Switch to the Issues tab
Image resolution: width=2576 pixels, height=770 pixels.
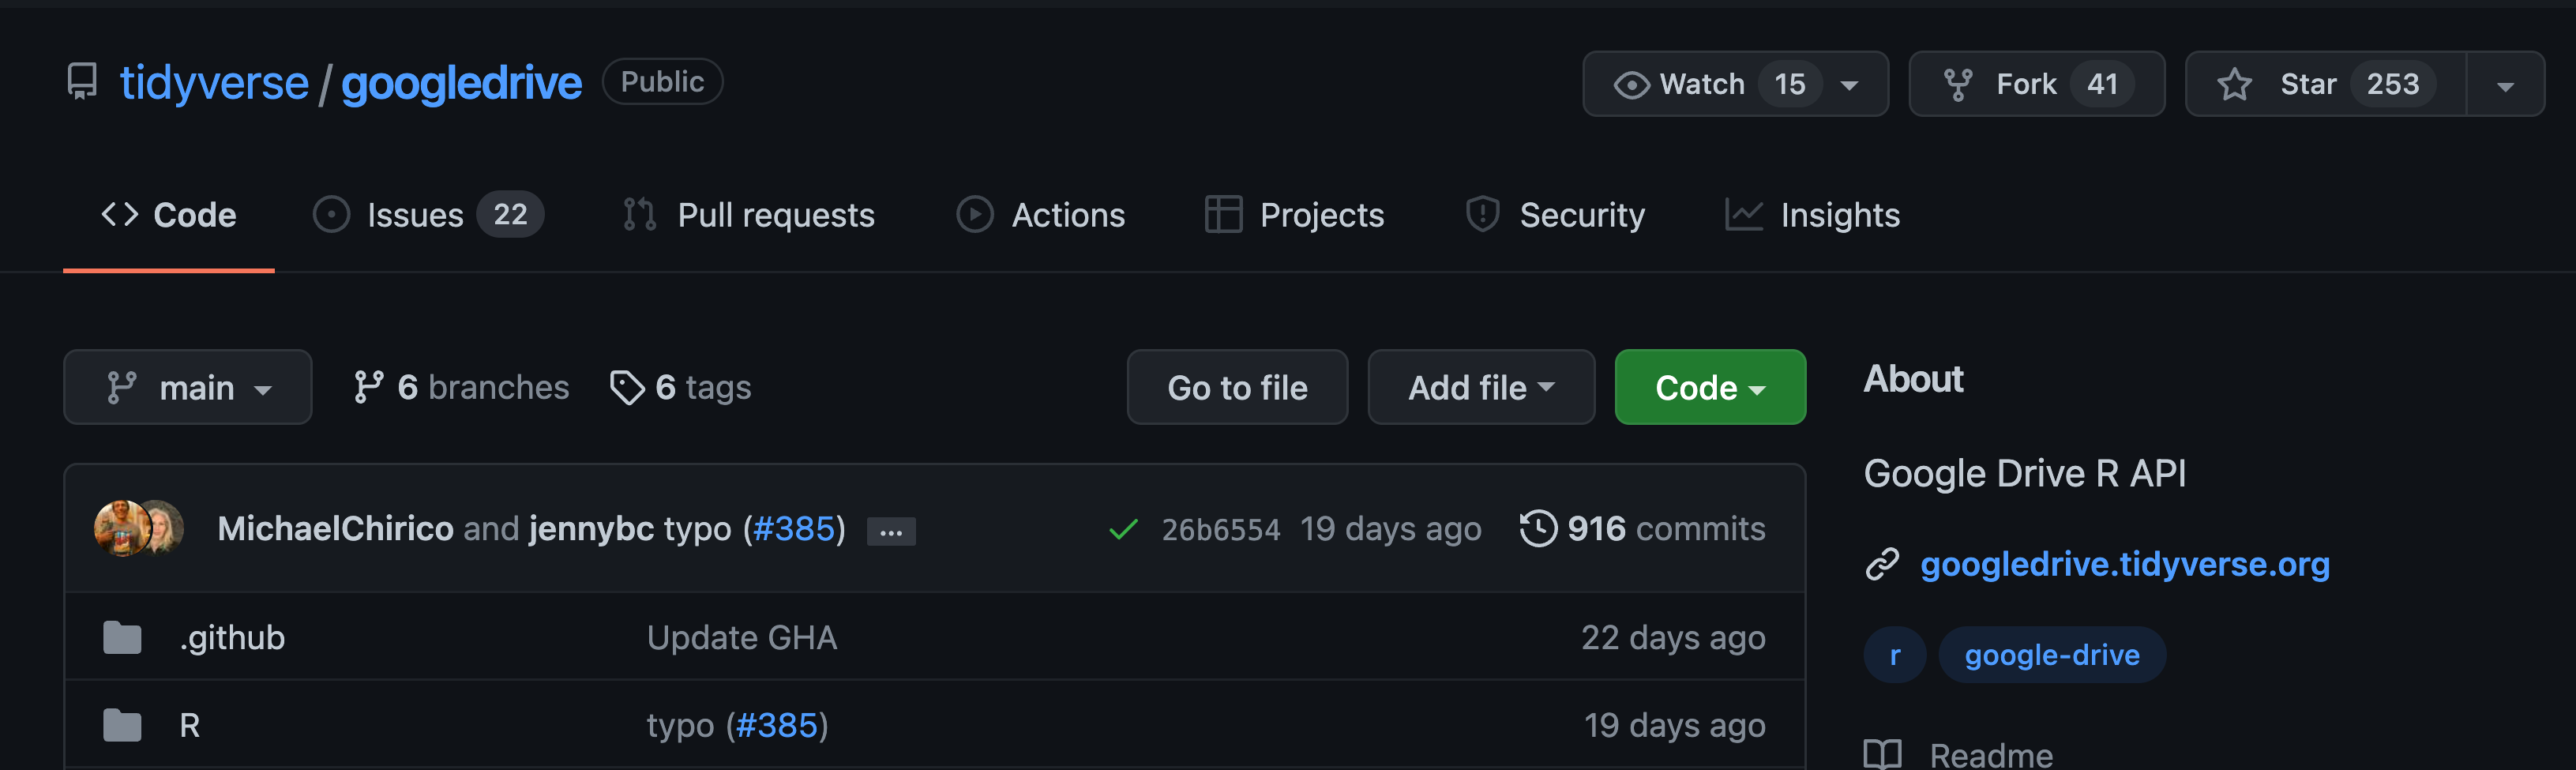[427, 215]
